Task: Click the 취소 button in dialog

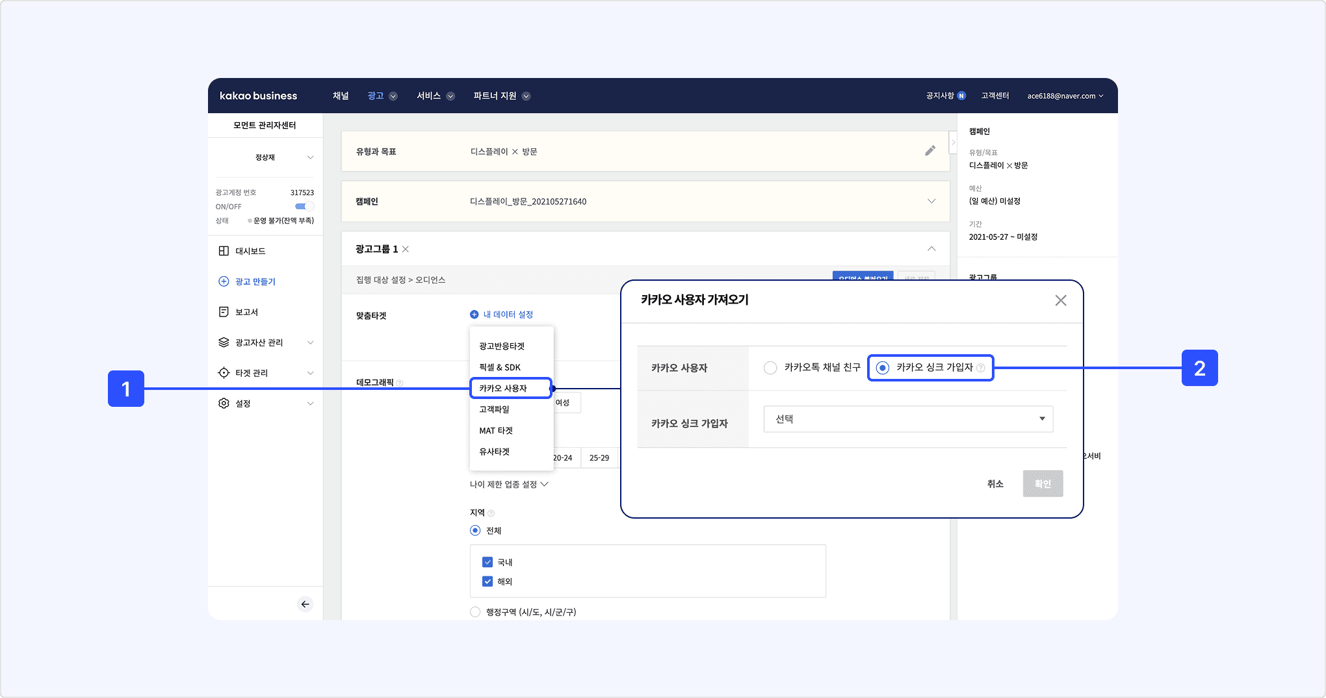Action: tap(994, 484)
